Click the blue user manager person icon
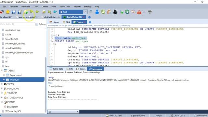 97,12
